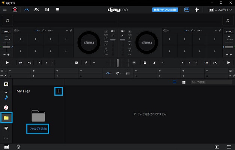
Task: Open right deck EQ dropdown
Action: click(x=123, y=31)
